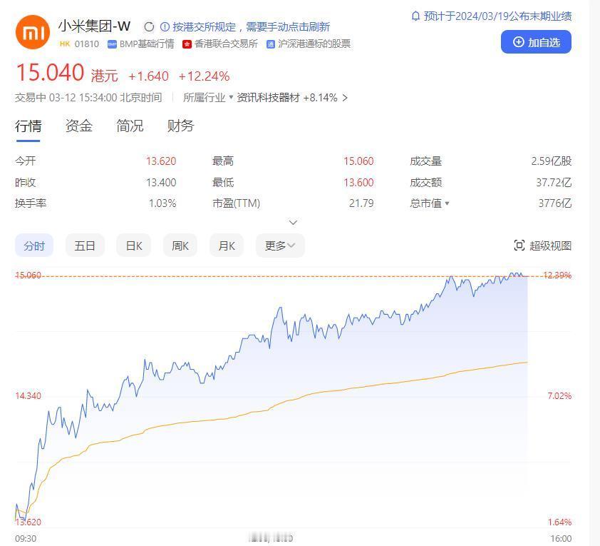Click the BMP基础行情 badge icon
This screenshot has width=600, height=546.
point(112,44)
